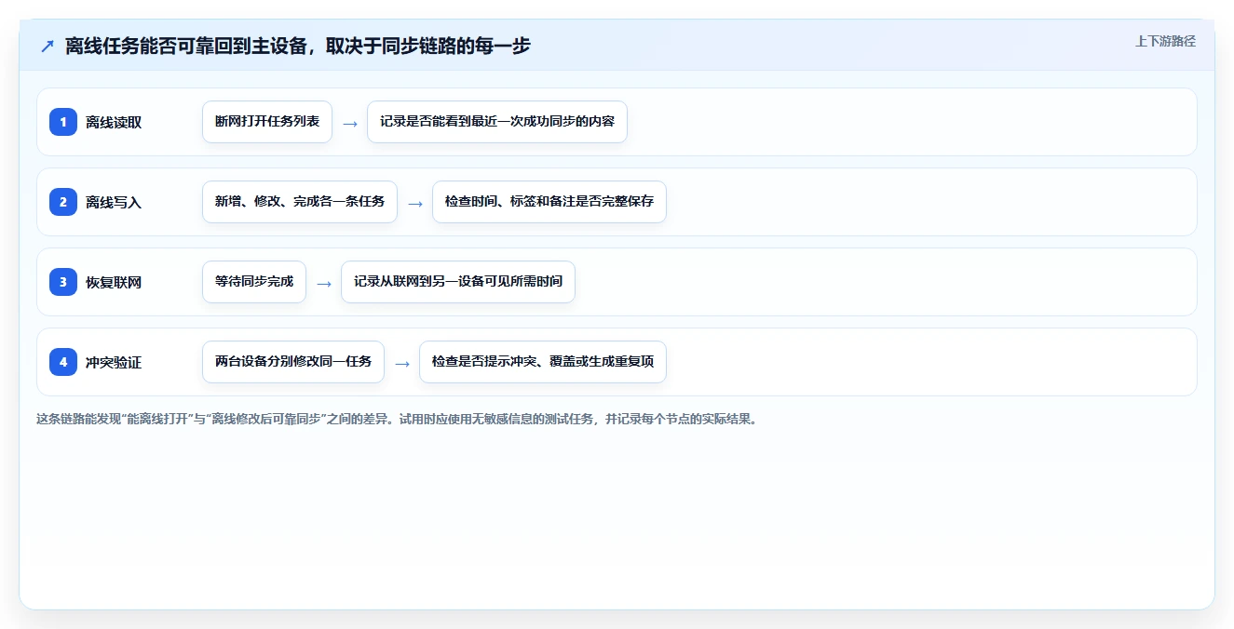Click the 记录是否能看到最近一次成功同步的内容 box

point(497,122)
